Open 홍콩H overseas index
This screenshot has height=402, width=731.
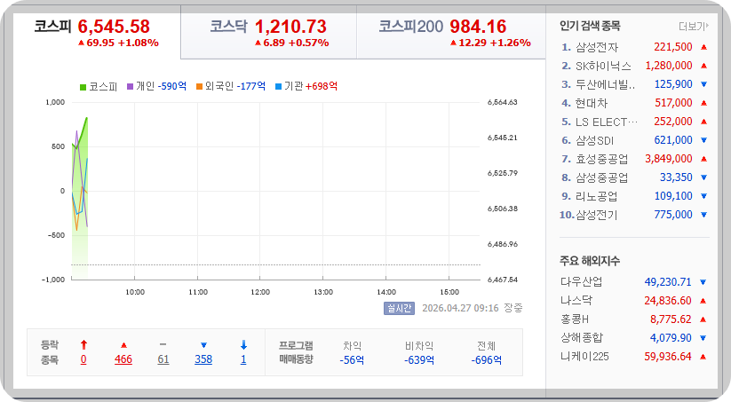tap(575, 319)
